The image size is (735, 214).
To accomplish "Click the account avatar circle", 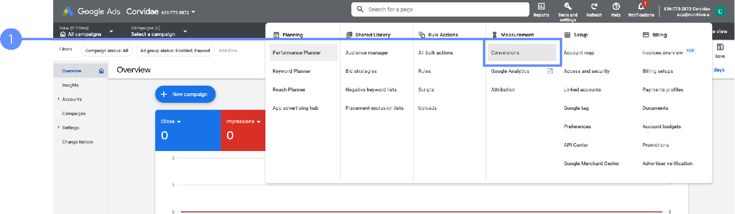I will click(720, 11).
